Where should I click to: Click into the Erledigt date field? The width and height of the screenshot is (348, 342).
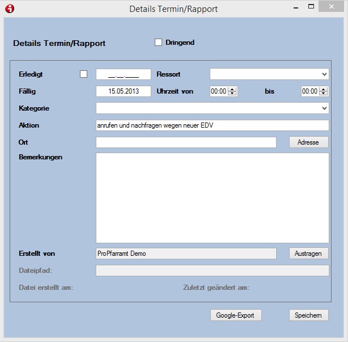click(124, 74)
